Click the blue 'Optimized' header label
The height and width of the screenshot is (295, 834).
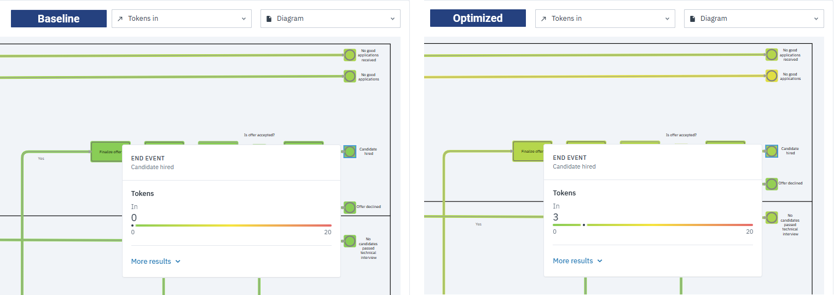(x=477, y=18)
